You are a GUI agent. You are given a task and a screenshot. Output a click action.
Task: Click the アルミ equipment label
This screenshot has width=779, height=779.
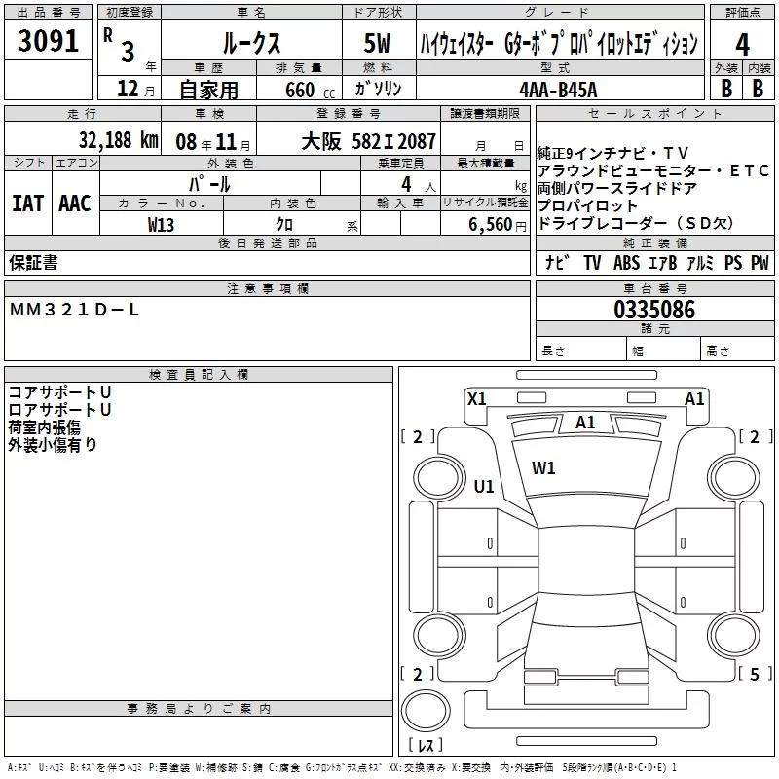(700, 262)
